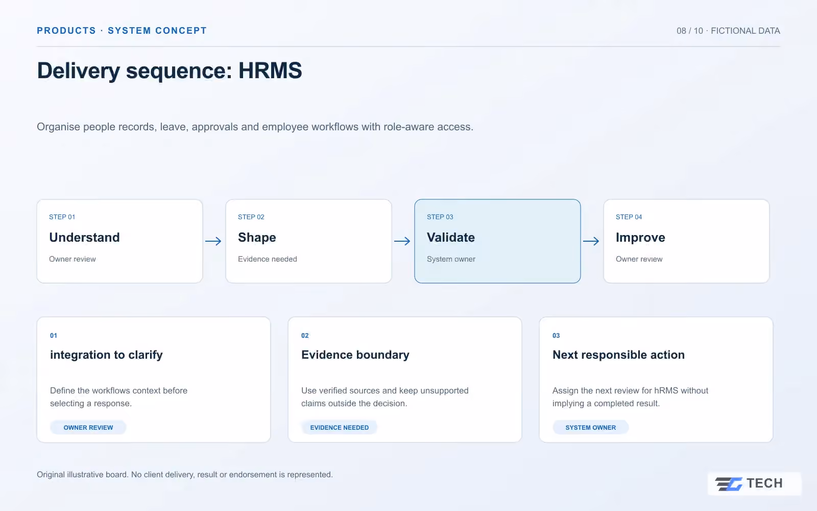
Task: Click the "integration to clarify" heading
Action: [106, 355]
